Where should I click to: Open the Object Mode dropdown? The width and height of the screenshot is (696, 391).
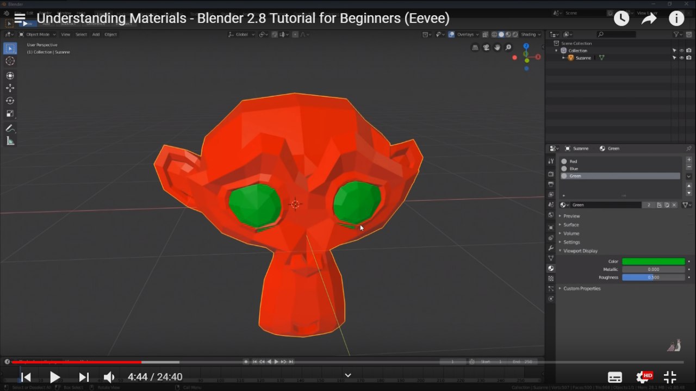38,34
